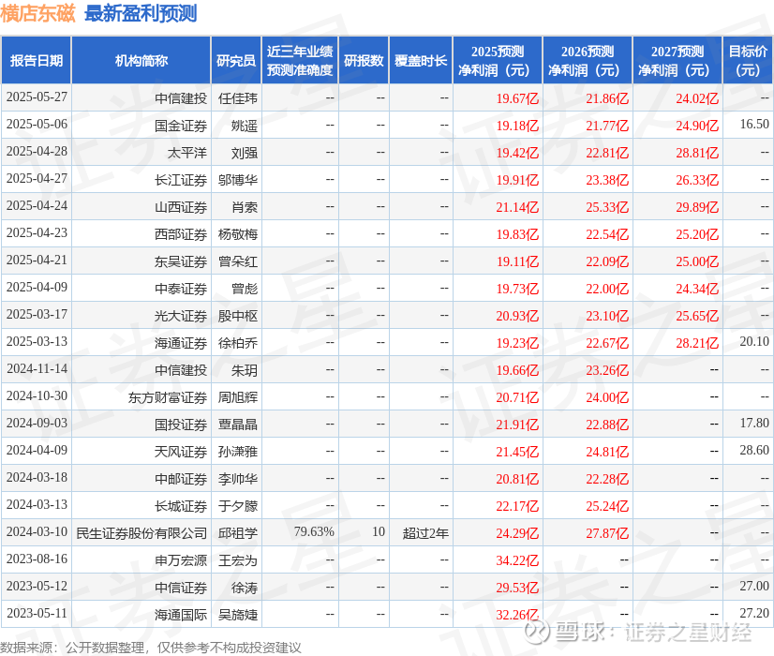Select analyst 李帅华
The width and height of the screenshot is (774, 656).
pos(237,478)
